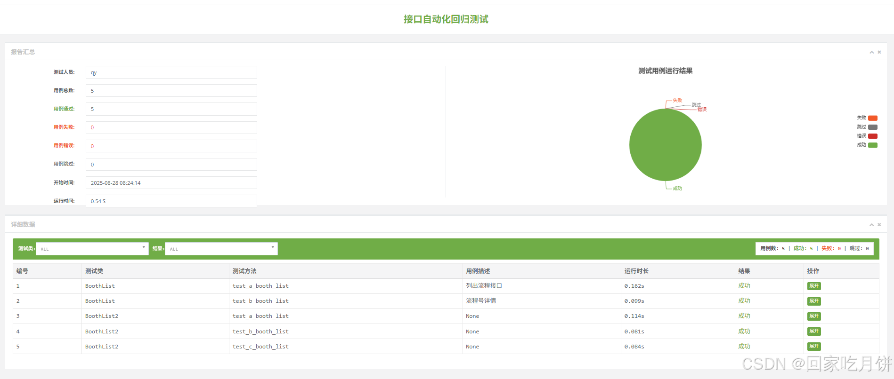
Task: Click the 用例通过 field
Action: 171,109
